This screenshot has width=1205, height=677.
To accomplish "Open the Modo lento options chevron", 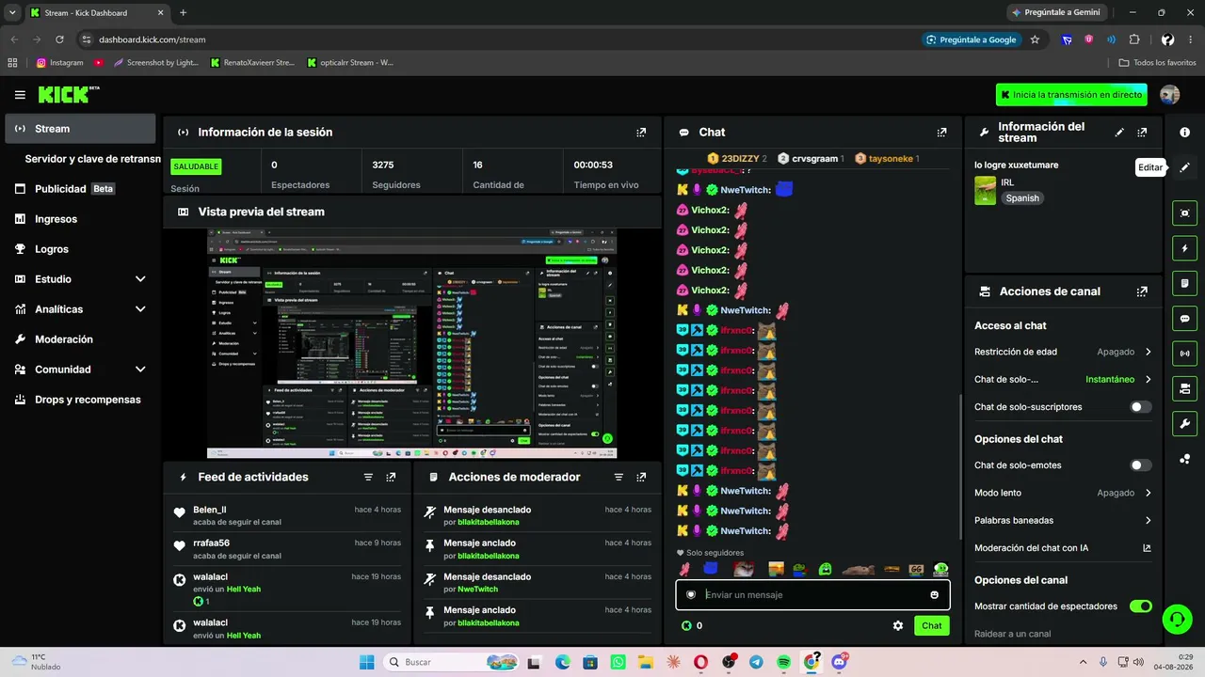I will 1148,493.
